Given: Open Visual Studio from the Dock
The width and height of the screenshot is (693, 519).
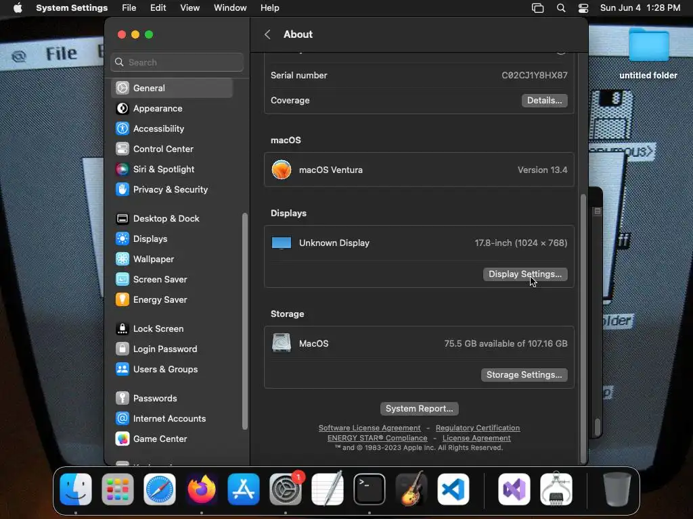Looking at the screenshot, I should pyautogui.click(x=514, y=489).
